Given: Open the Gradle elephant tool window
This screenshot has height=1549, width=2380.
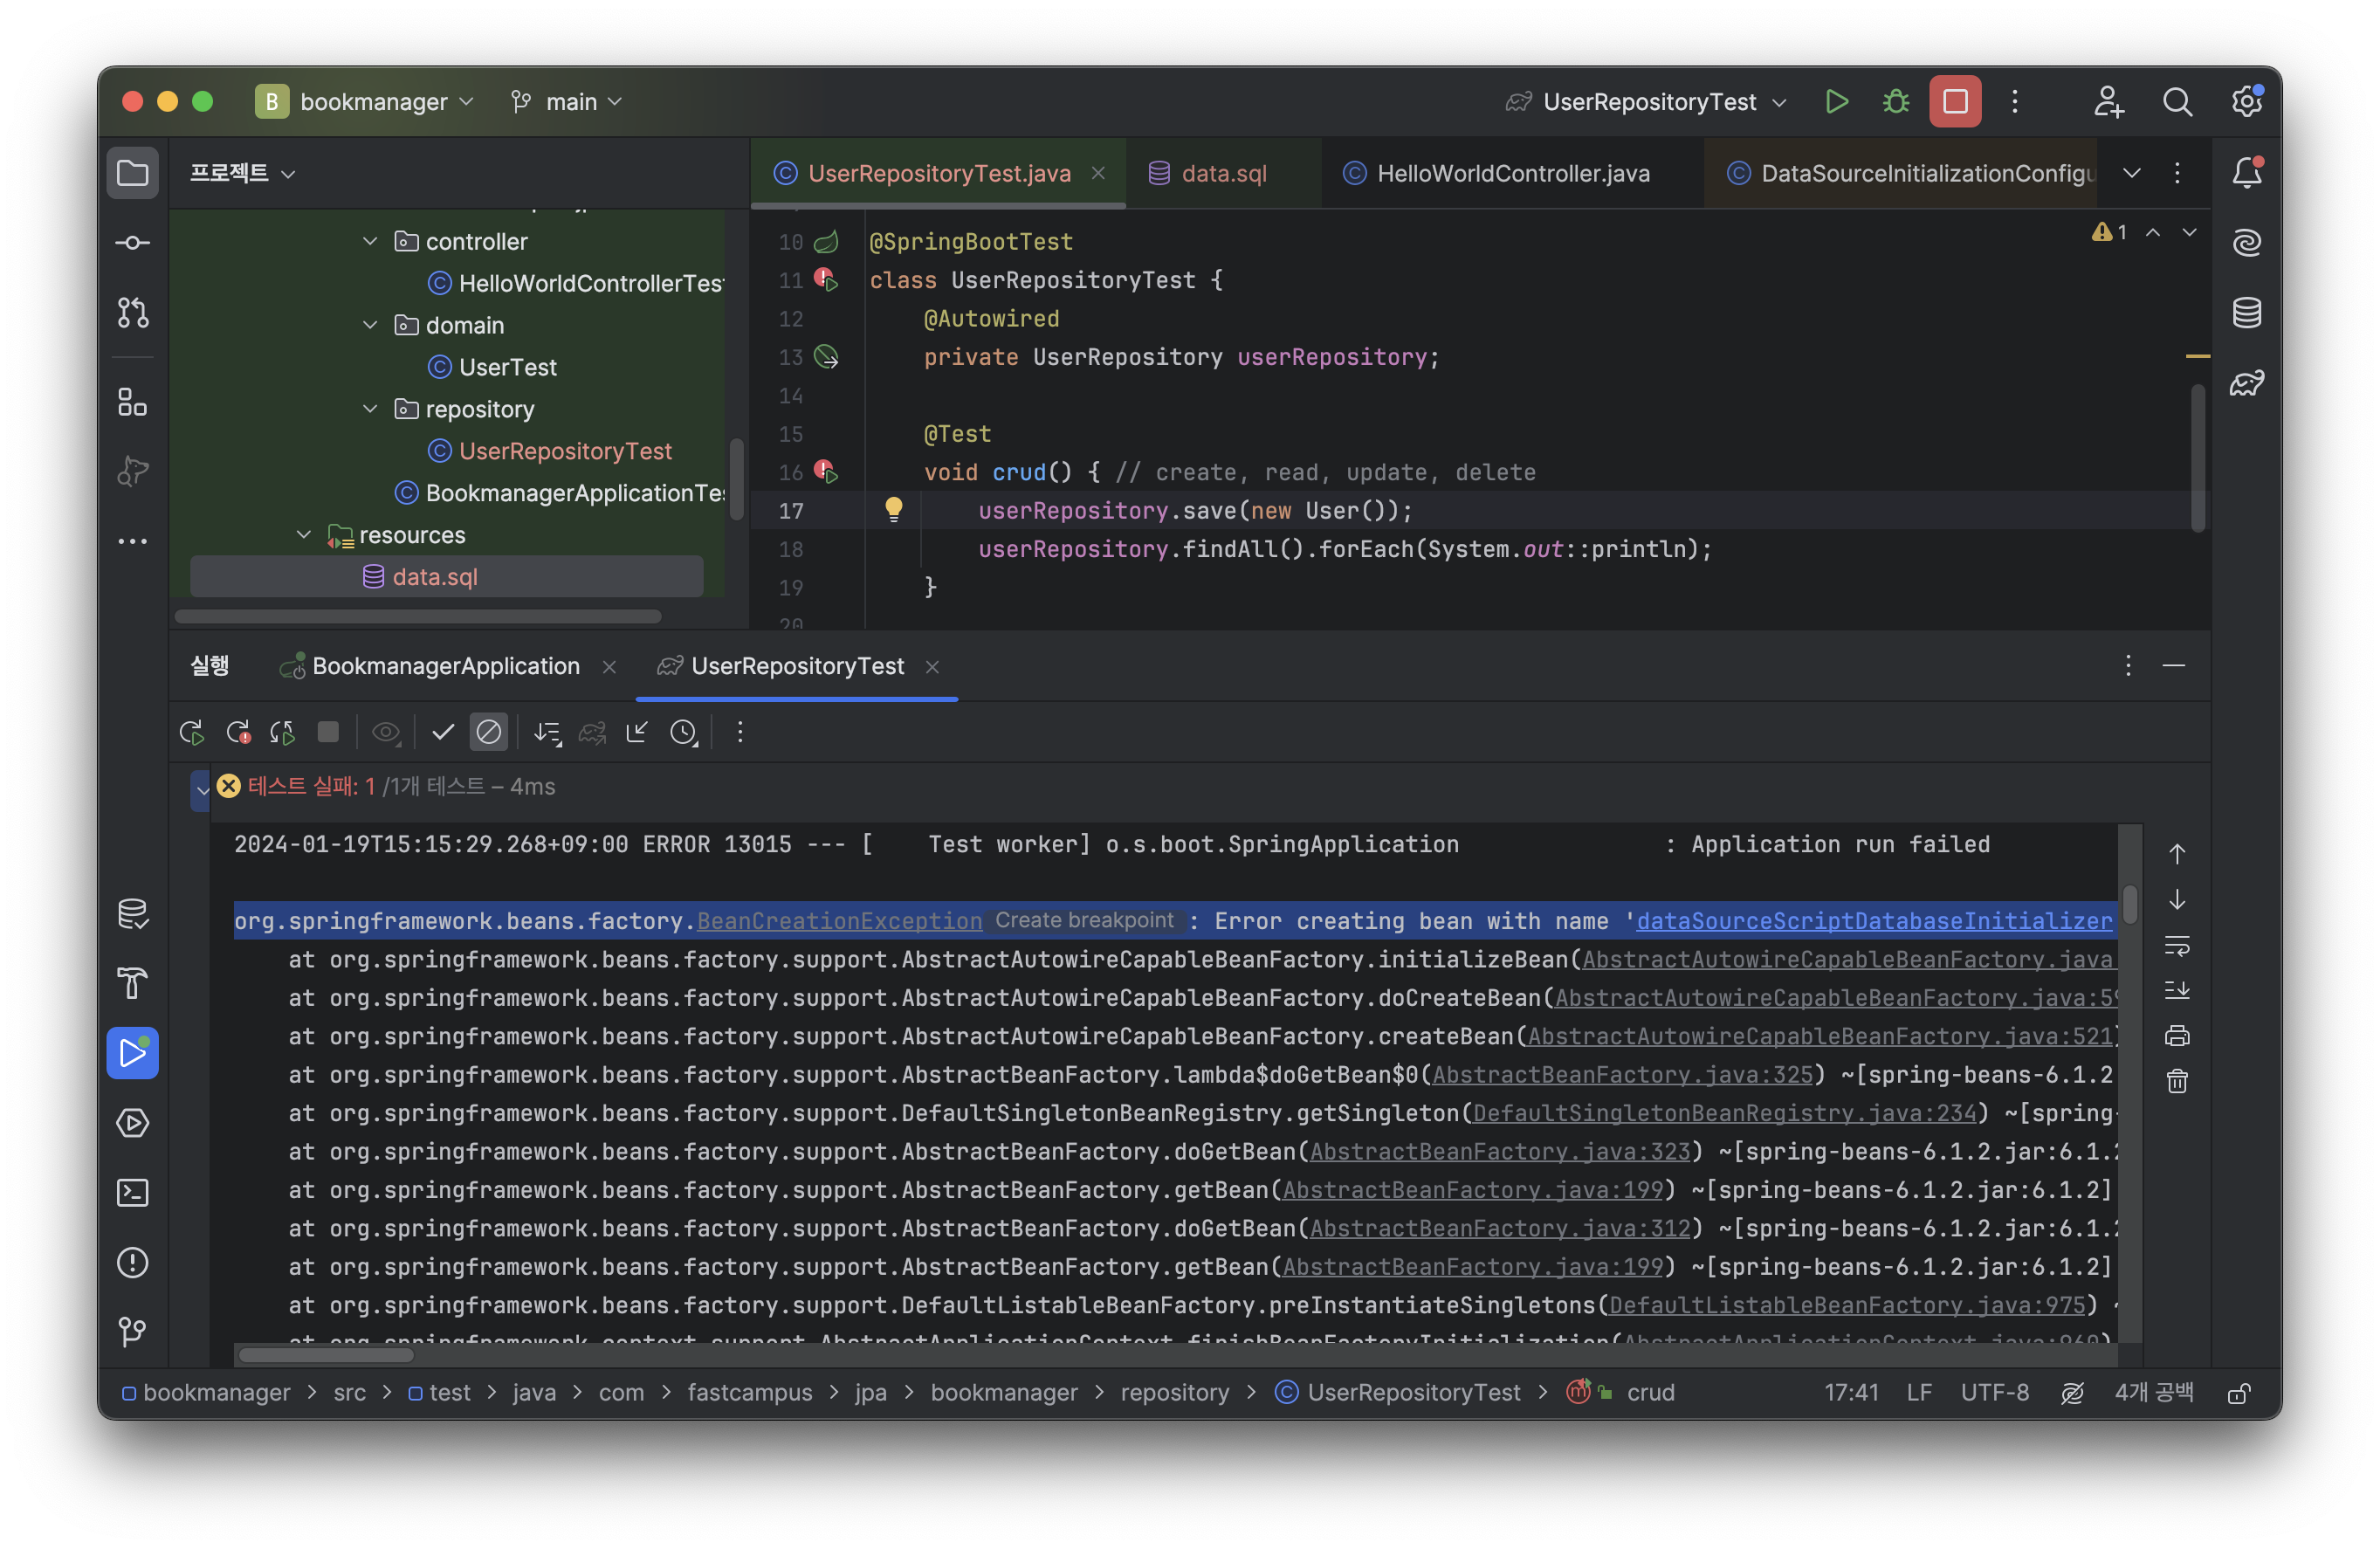Looking at the screenshot, I should pos(2246,383).
